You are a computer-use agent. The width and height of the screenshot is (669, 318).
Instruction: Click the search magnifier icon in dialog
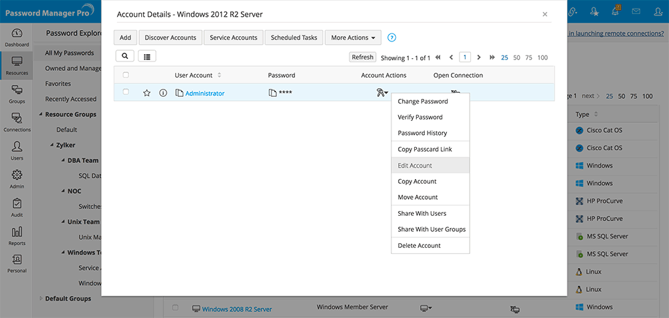(124, 56)
